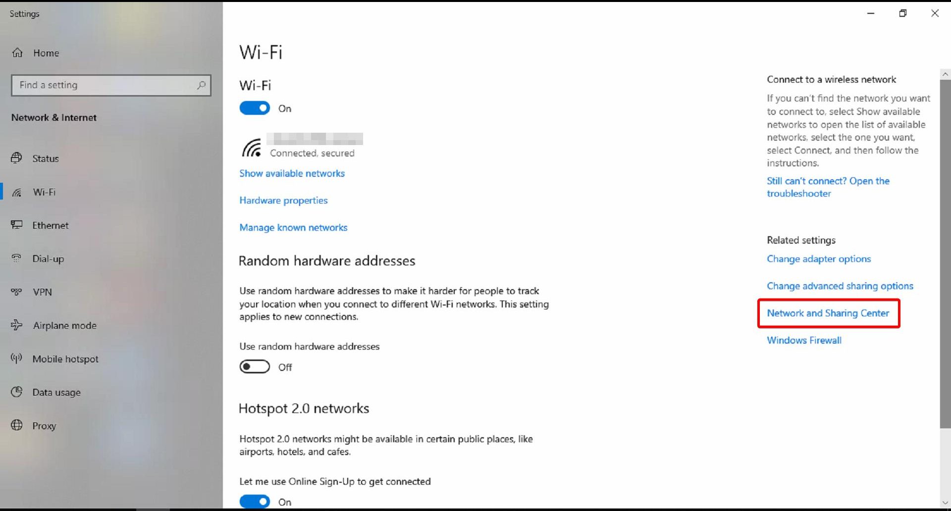This screenshot has height=511, width=951.
Task: Click Manage known networks
Action: tap(293, 227)
